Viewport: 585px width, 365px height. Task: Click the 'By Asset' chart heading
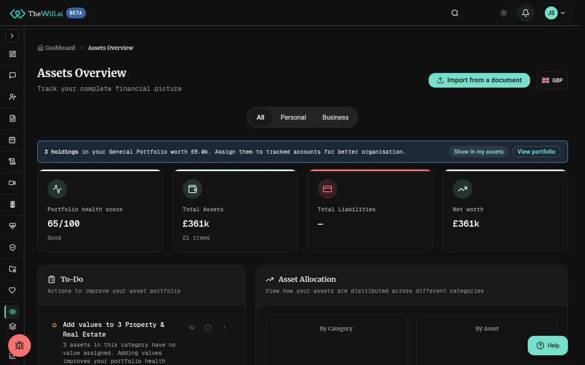coord(487,328)
